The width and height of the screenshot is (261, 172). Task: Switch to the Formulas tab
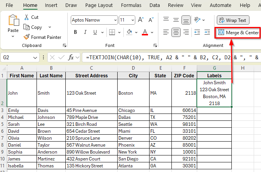pos(131,5)
